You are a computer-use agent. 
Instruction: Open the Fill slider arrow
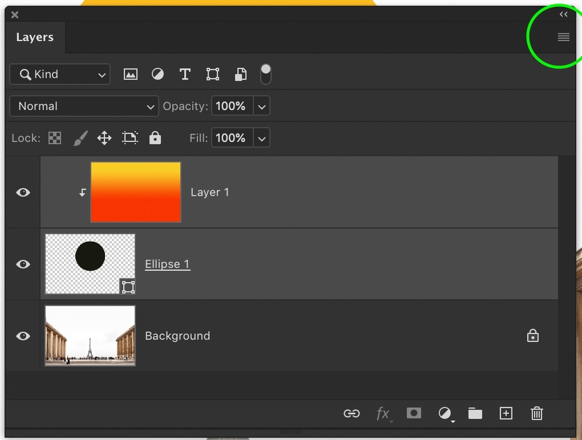coord(262,138)
